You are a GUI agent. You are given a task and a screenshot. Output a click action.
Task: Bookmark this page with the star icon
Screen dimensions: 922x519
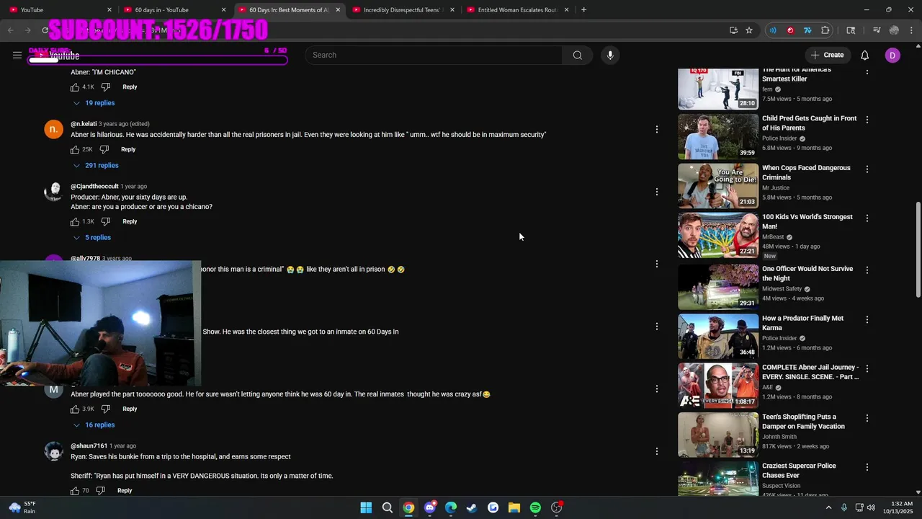pos(749,30)
